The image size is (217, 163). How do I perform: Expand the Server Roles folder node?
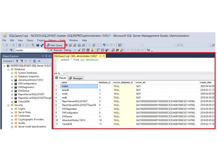tap(12, 113)
